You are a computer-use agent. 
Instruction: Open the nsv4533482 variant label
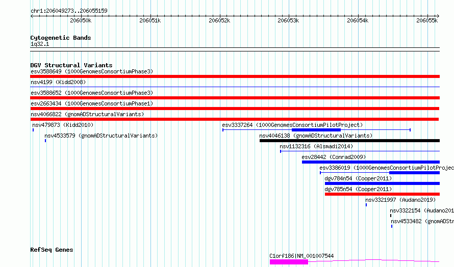coord(422,221)
